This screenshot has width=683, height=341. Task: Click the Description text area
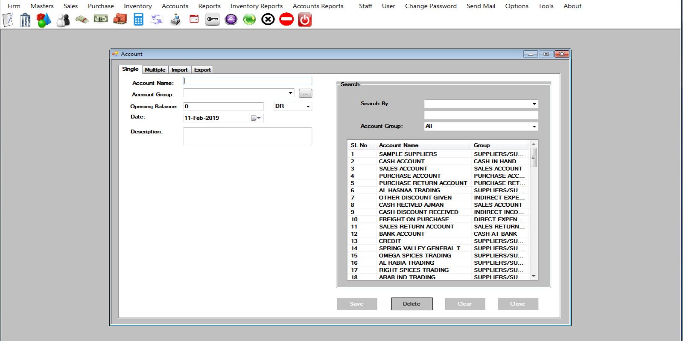coord(248,136)
